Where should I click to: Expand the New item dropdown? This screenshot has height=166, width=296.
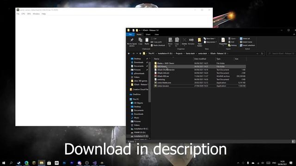(x=210, y=39)
